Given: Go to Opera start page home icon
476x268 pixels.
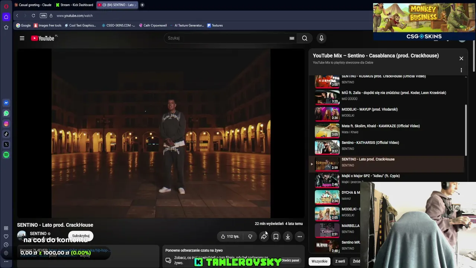Looking at the screenshot, I should (6, 17).
